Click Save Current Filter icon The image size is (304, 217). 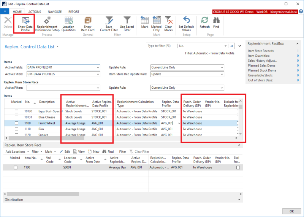click(109, 20)
